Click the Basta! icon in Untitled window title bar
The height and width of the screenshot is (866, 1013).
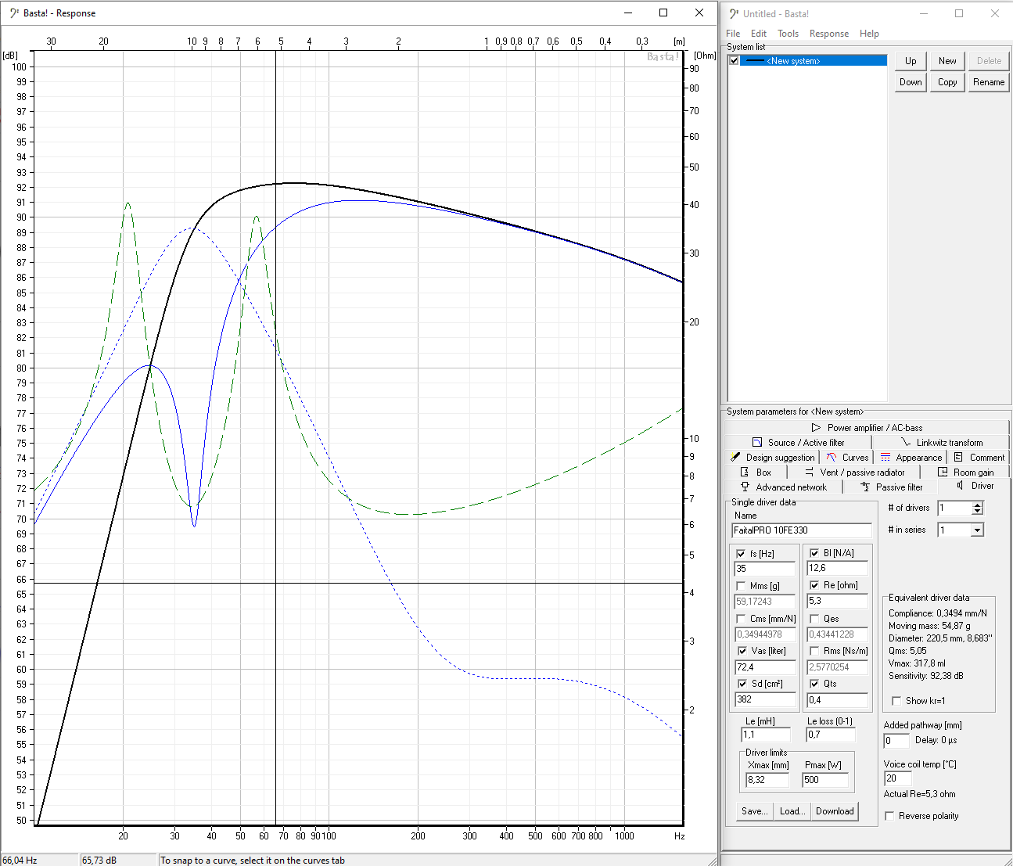pyautogui.click(x=734, y=13)
